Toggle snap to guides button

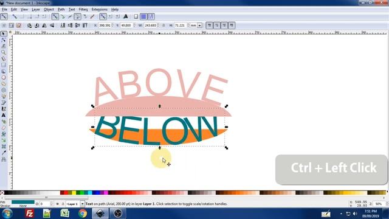[x=151, y=16]
